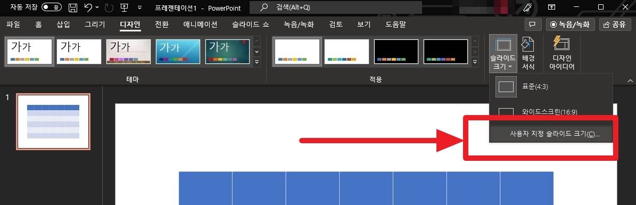Viewport: 636px width, 205px height.
Task: Click the Undo arrow icon
Action: click(x=88, y=7)
